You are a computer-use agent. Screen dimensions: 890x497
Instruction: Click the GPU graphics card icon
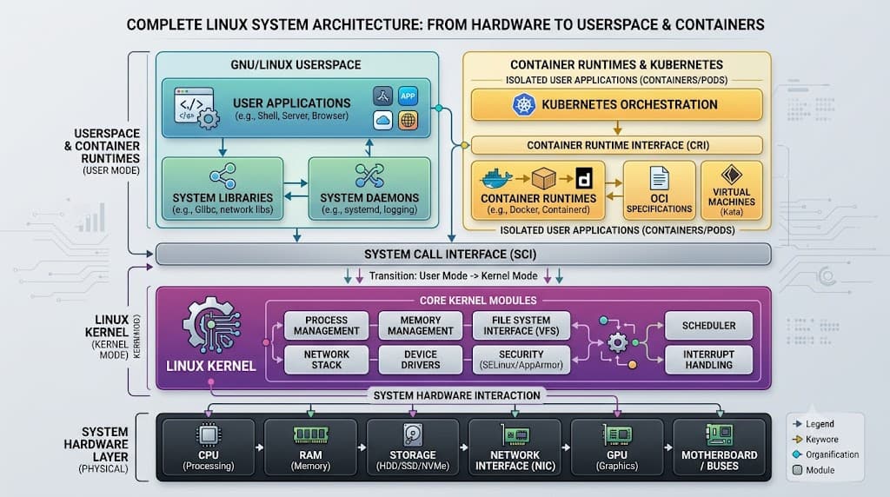coord(617,435)
